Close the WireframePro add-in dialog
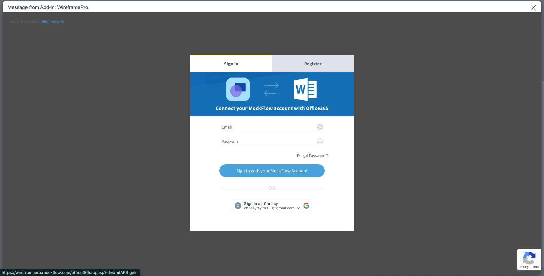The height and width of the screenshot is (276, 544). point(533,8)
